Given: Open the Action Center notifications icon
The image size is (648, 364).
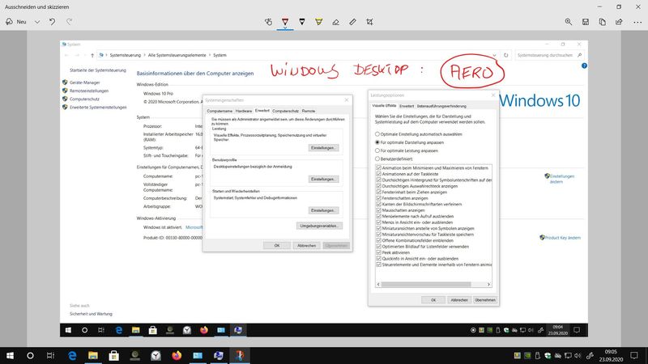Looking at the screenshot, I should (x=634, y=355).
